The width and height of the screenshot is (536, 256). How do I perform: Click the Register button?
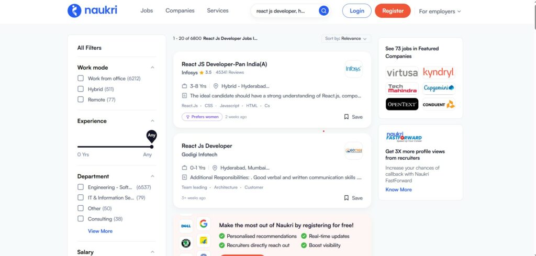[x=393, y=11]
